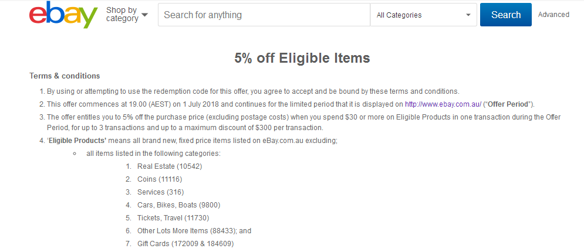Open the Advanced search link
This screenshot has width=584, height=252.
tap(553, 15)
